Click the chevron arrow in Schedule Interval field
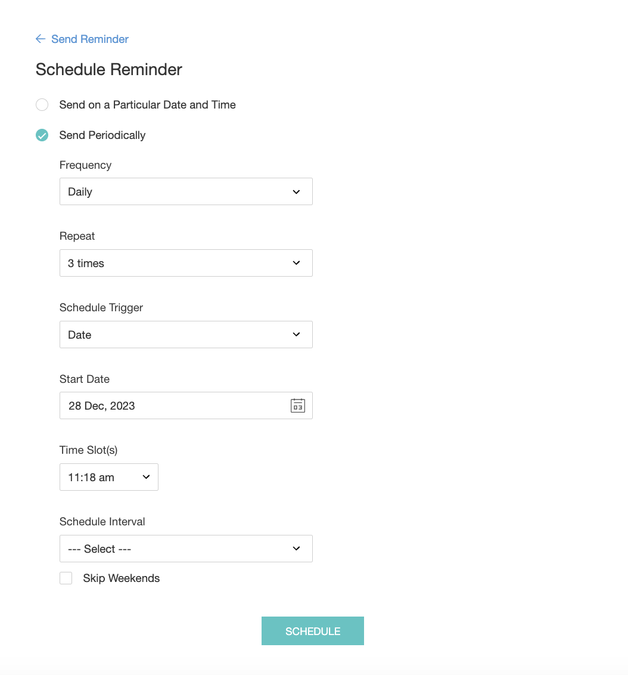This screenshot has width=628, height=675. tap(297, 549)
